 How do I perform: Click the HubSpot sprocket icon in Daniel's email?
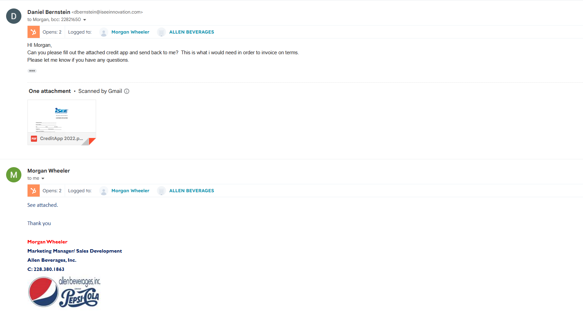pyautogui.click(x=33, y=32)
